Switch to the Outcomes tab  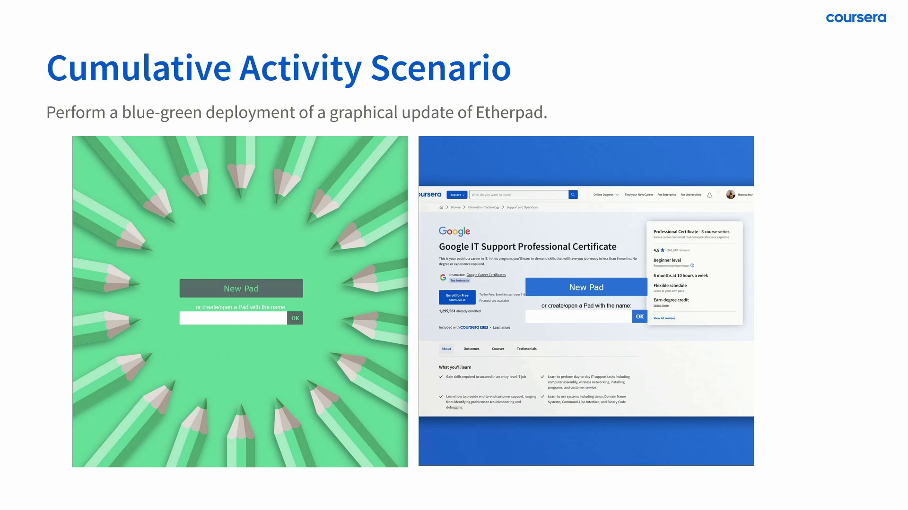click(x=471, y=349)
